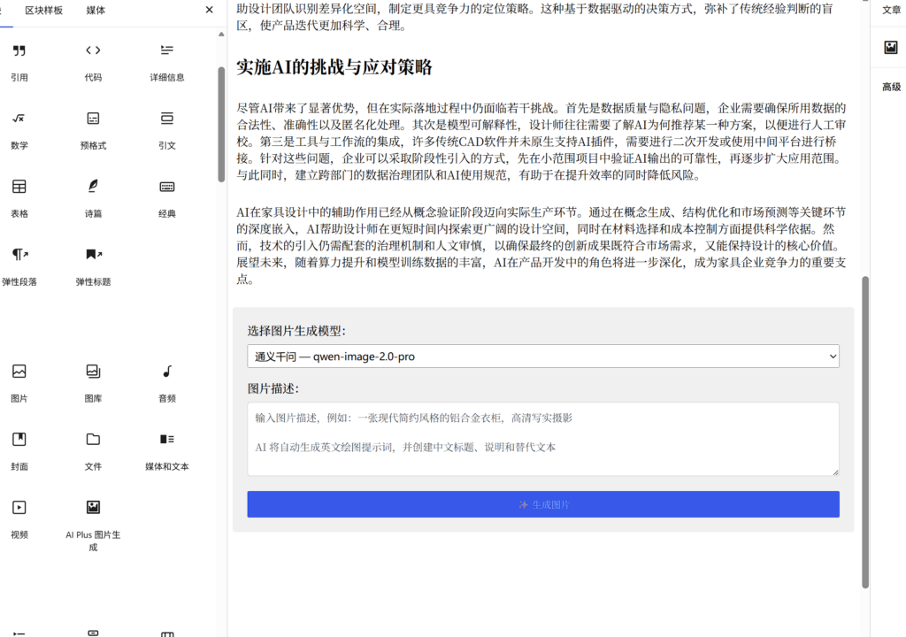The image size is (906, 637).
Task: Click the 图片描述 text area
Action: [542, 439]
